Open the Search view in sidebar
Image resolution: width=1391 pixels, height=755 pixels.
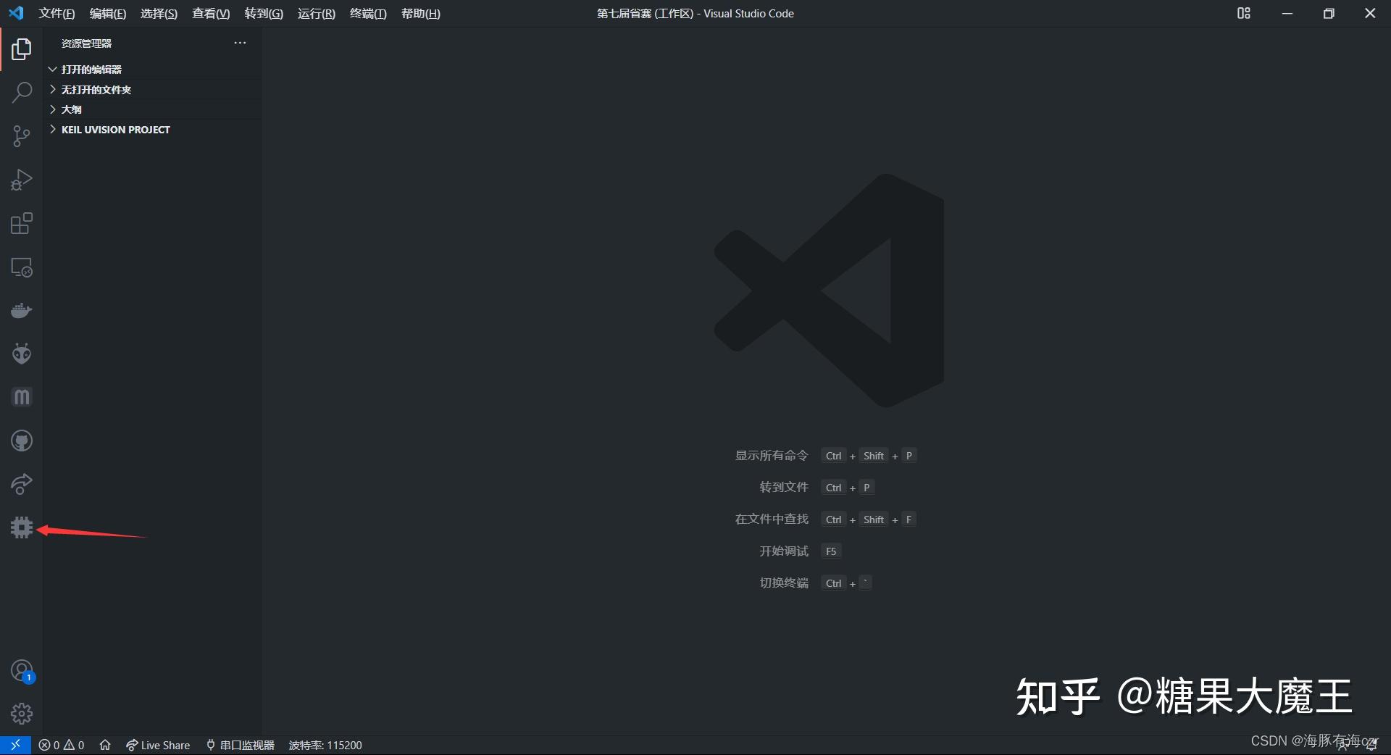click(22, 93)
